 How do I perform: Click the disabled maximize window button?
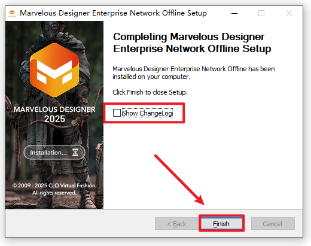pyautogui.click(x=261, y=13)
